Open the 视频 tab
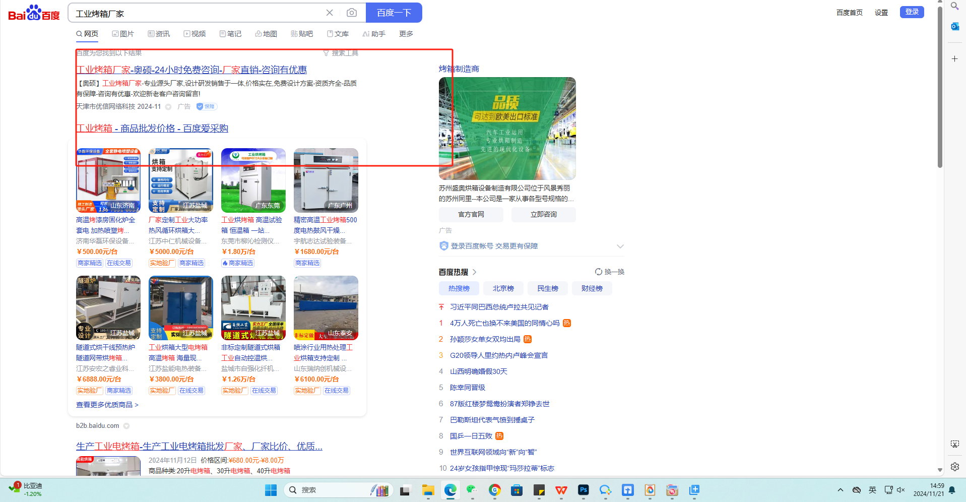The image size is (966, 502). 195,34
